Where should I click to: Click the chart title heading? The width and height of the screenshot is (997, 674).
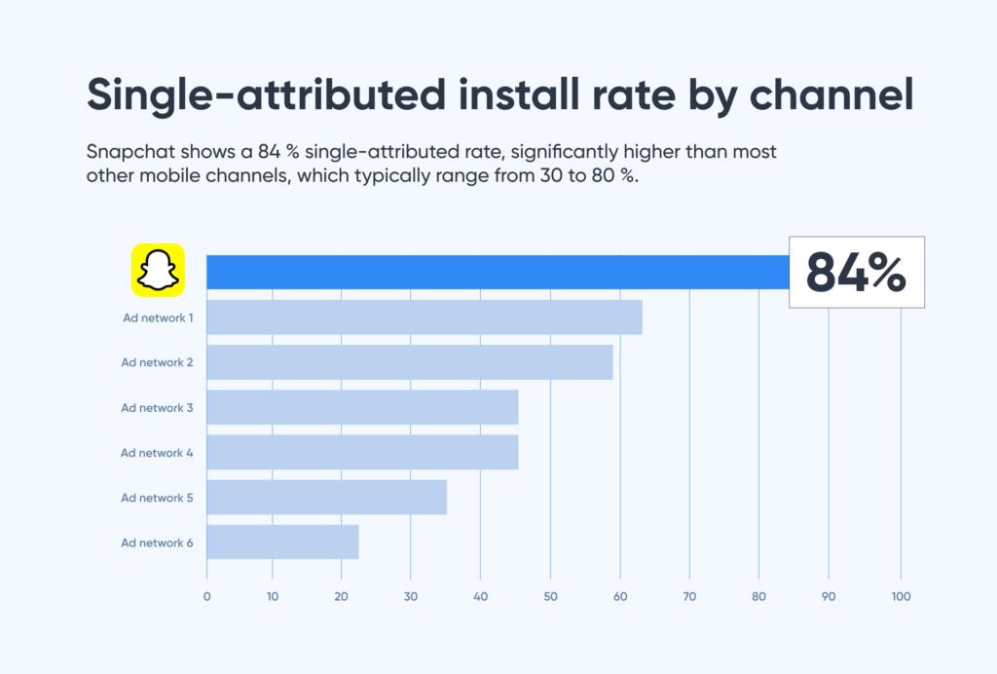[x=499, y=96]
